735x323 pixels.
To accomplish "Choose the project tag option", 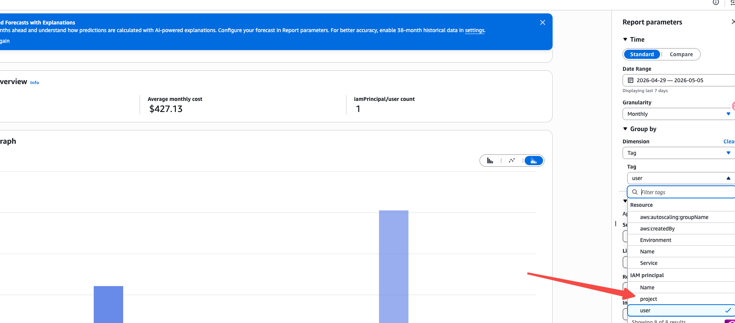I will coord(681,299).
